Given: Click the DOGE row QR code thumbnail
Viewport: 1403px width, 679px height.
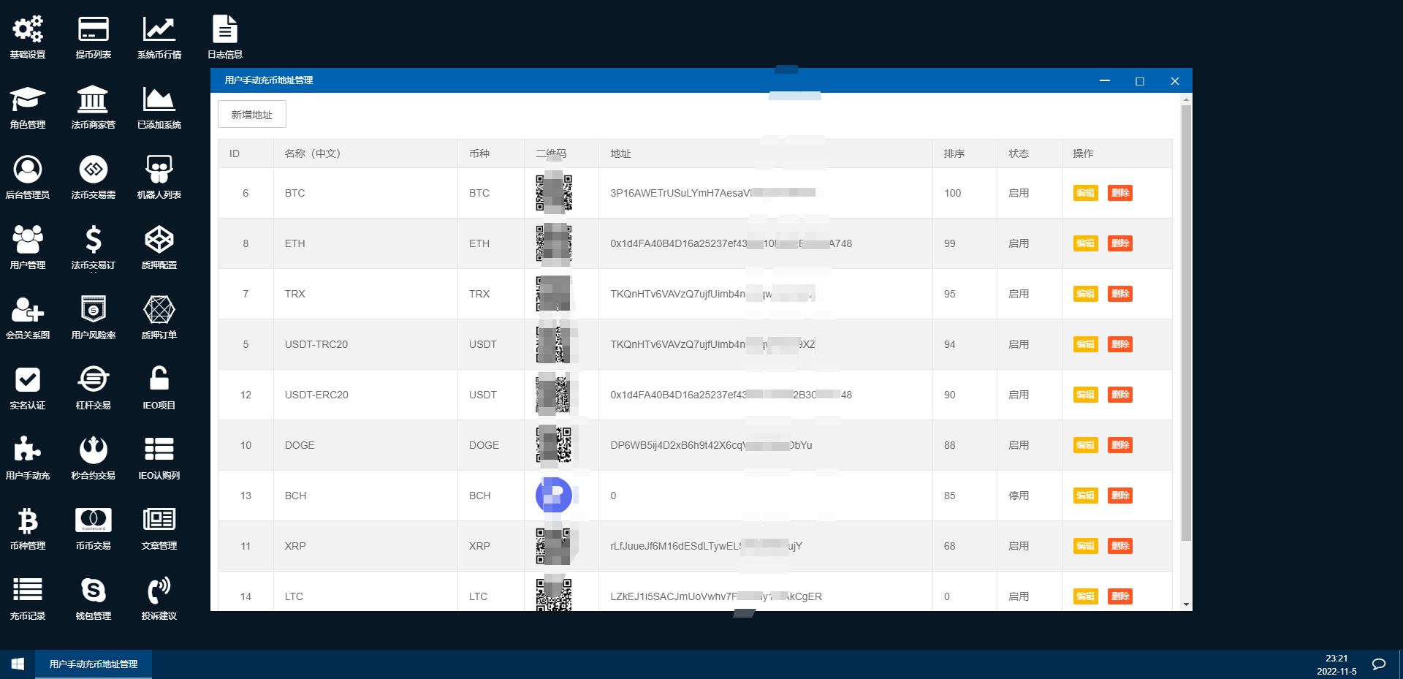Looking at the screenshot, I should (x=554, y=445).
